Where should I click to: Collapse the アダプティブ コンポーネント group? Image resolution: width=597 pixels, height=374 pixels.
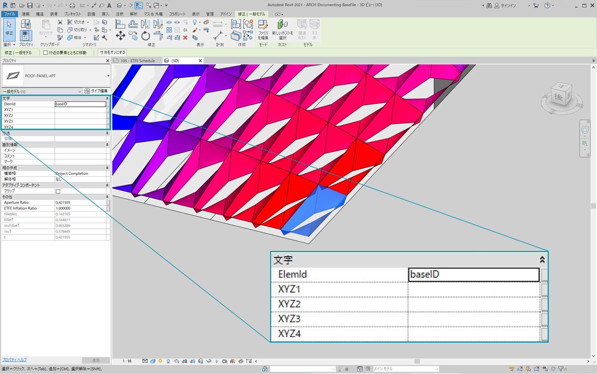click(x=107, y=185)
